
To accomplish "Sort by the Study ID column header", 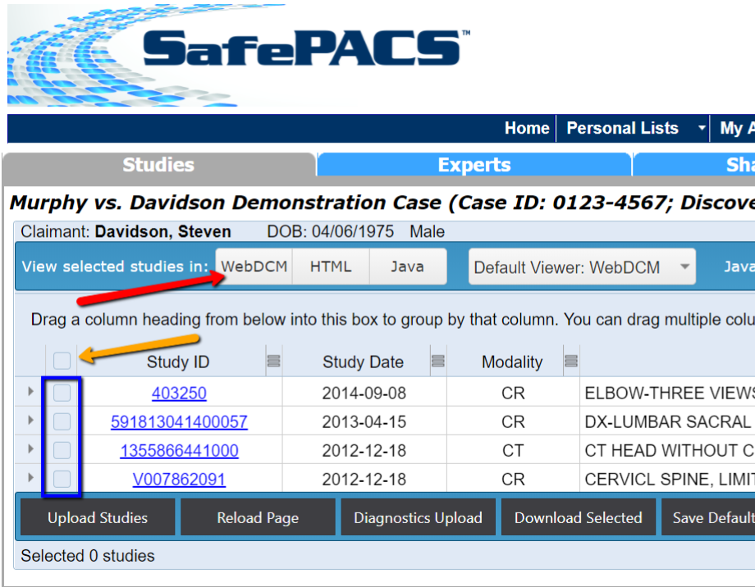I will click(178, 362).
